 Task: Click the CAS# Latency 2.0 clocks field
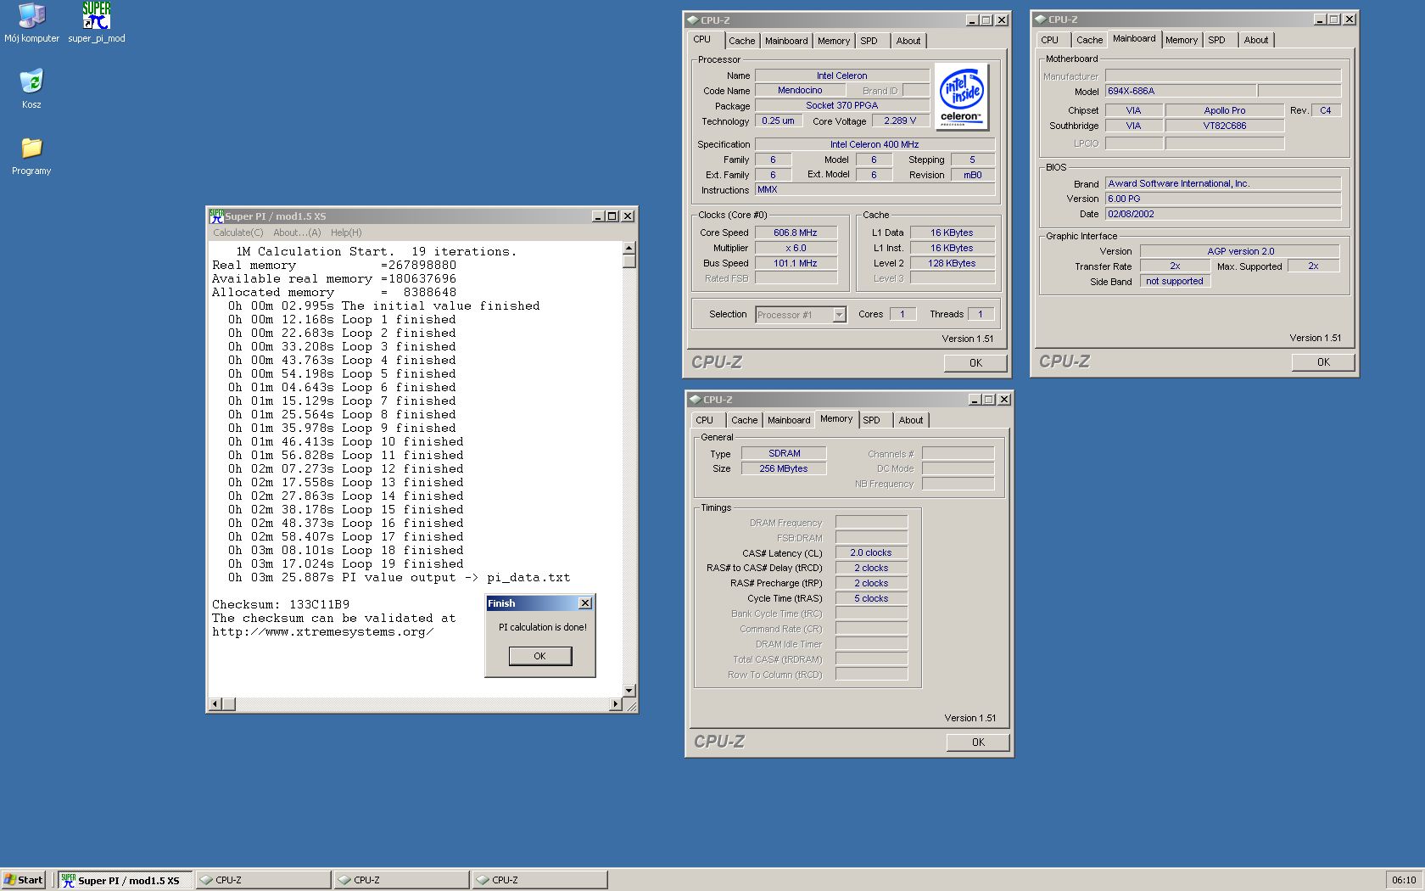tap(871, 552)
